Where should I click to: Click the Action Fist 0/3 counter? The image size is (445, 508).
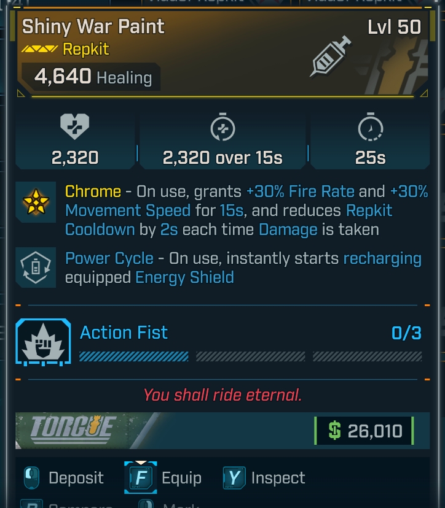tap(406, 333)
